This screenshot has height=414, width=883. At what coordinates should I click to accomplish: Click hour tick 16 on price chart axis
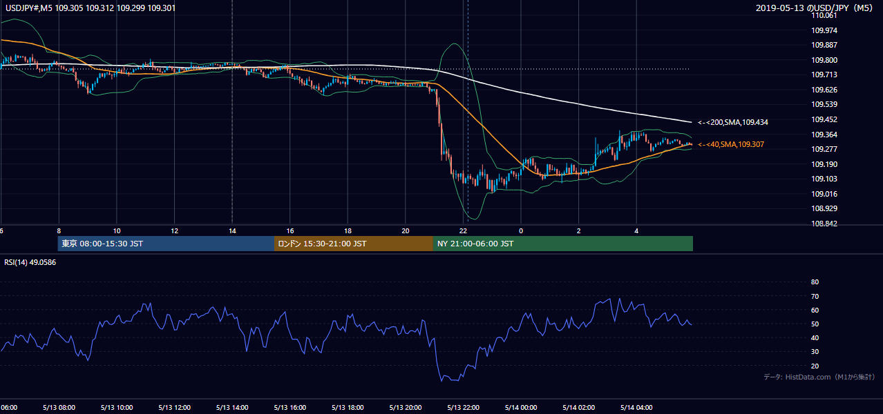290,230
